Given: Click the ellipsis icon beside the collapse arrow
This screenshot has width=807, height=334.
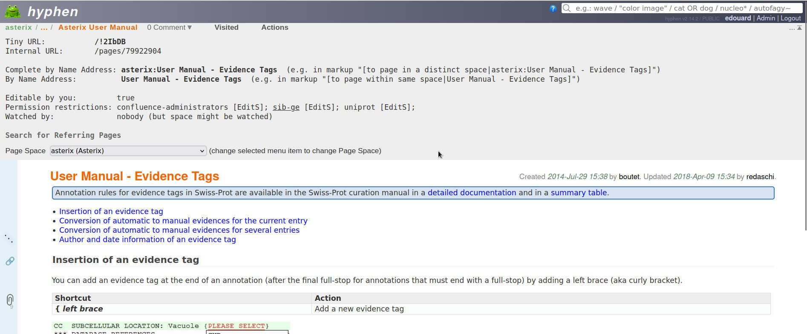Looking at the screenshot, I should (792, 28).
